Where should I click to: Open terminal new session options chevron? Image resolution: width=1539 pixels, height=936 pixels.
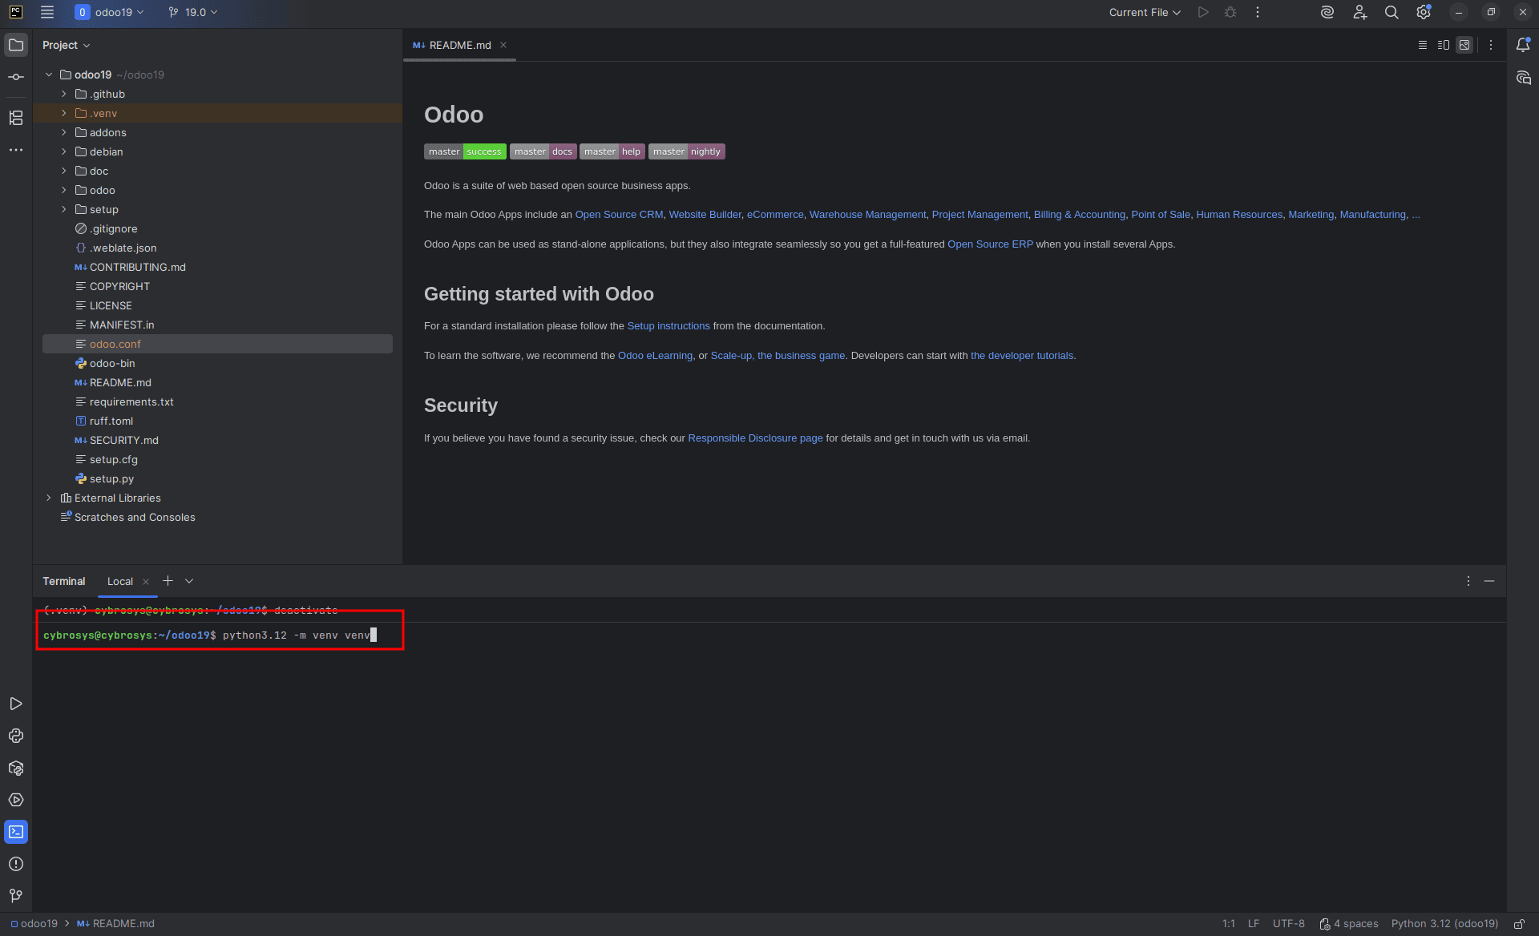tap(189, 581)
